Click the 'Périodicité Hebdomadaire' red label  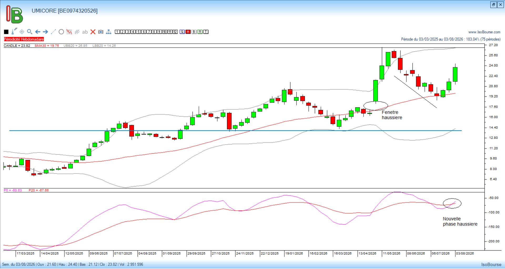pos(24,39)
